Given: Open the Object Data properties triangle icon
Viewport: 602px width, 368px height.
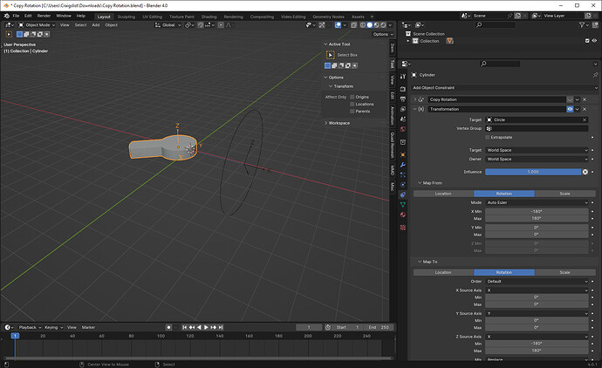Looking at the screenshot, I should (403, 205).
